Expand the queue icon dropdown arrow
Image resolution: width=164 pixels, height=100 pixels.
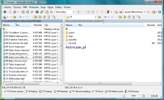pos(18,12)
